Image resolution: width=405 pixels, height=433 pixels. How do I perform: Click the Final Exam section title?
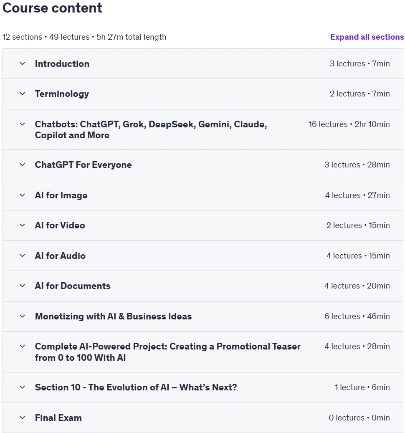pyautogui.click(x=58, y=418)
